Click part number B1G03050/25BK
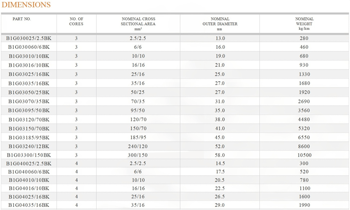This screenshot has width=350, height=210. point(29,92)
